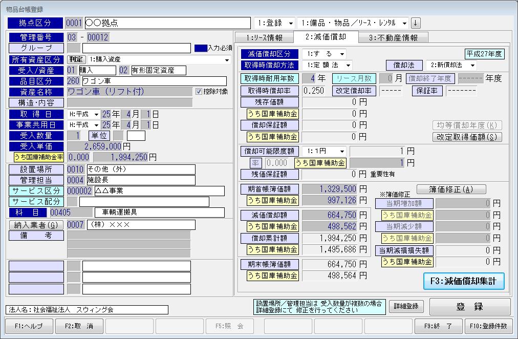518x339 pixels.
Task: Switch to the 1:リース情報 tab
Action: (264, 37)
